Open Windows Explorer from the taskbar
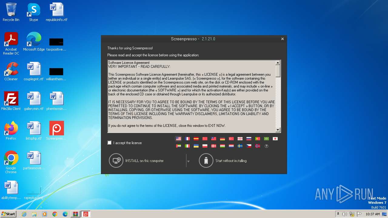Viewport: 388px width, 218px height. click(34, 214)
